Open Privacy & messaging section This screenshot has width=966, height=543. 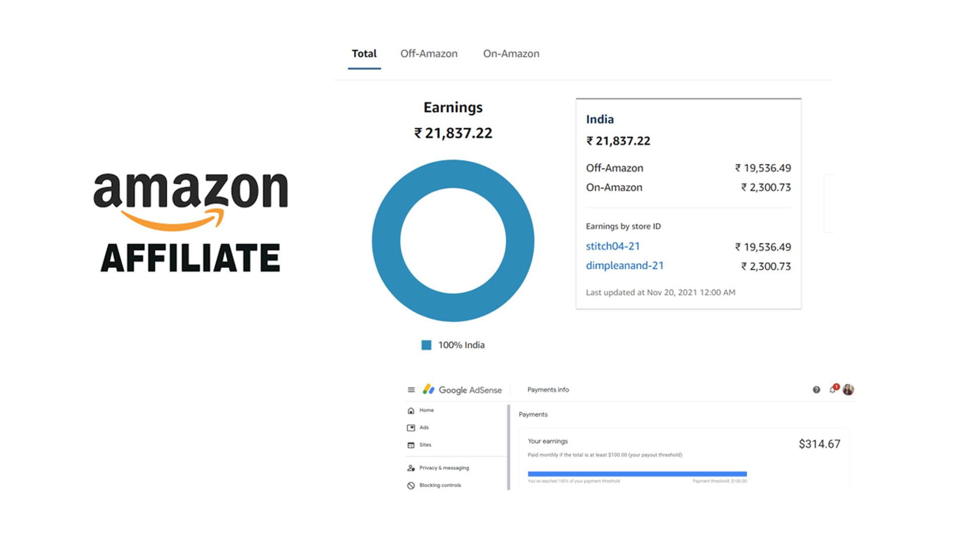pyautogui.click(x=443, y=468)
